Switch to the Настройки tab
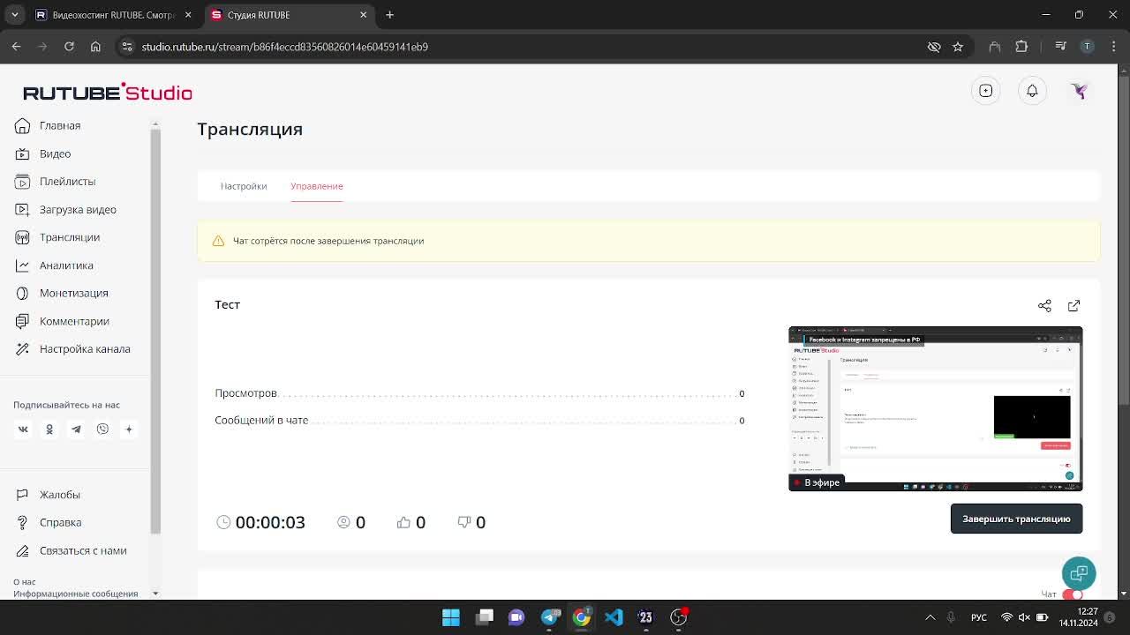This screenshot has height=635, width=1130. (244, 186)
